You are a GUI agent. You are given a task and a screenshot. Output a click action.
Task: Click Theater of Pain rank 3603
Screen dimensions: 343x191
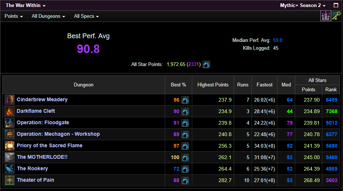pyautogui.click(x=332, y=180)
